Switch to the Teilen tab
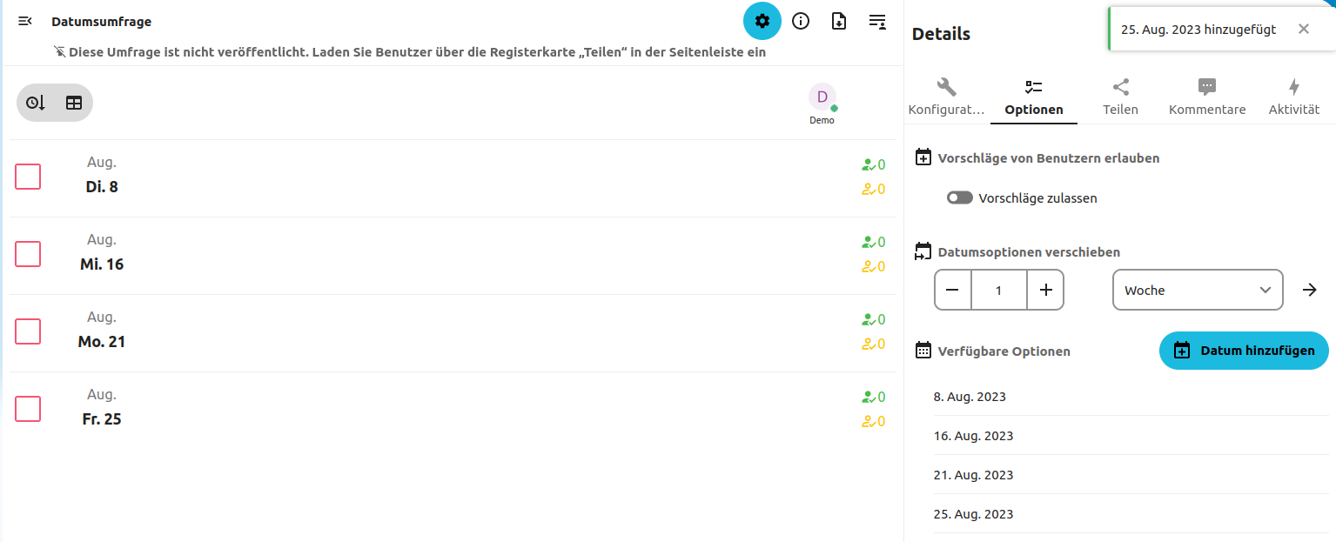Viewport: 1336px width, 542px height. click(x=1120, y=97)
